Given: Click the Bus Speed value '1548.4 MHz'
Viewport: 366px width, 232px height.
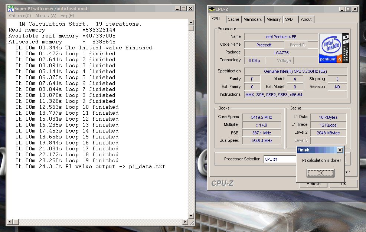Looking at the screenshot, I should tap(262, 141).
